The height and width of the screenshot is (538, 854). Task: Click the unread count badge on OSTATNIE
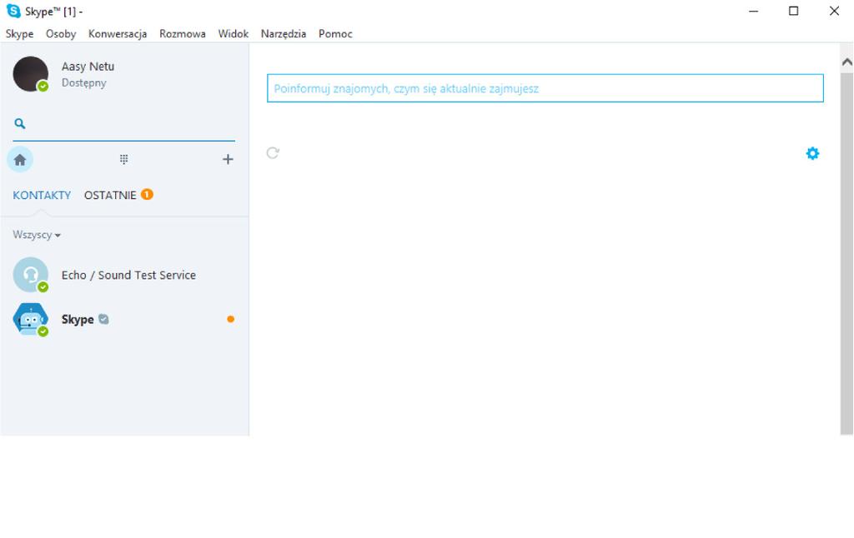coord(147,194)
